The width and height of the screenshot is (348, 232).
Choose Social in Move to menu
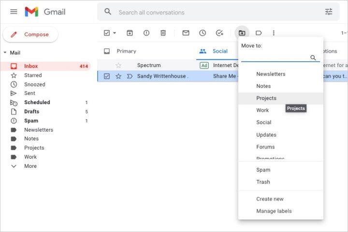click(280, 123)
